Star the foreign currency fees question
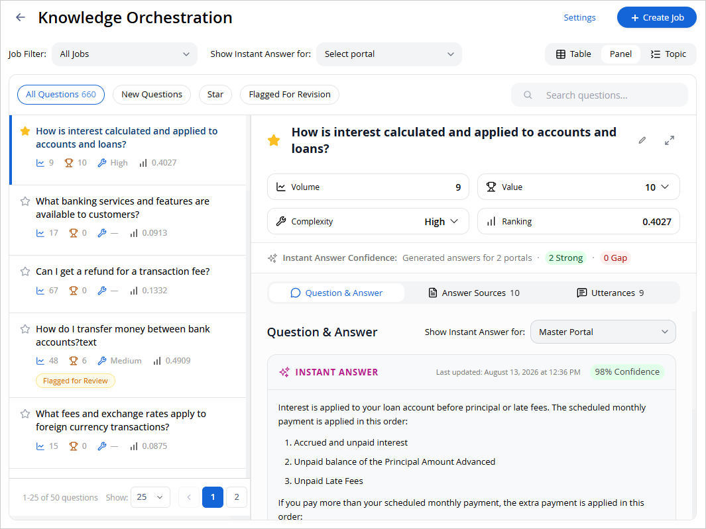 (25, 413)
